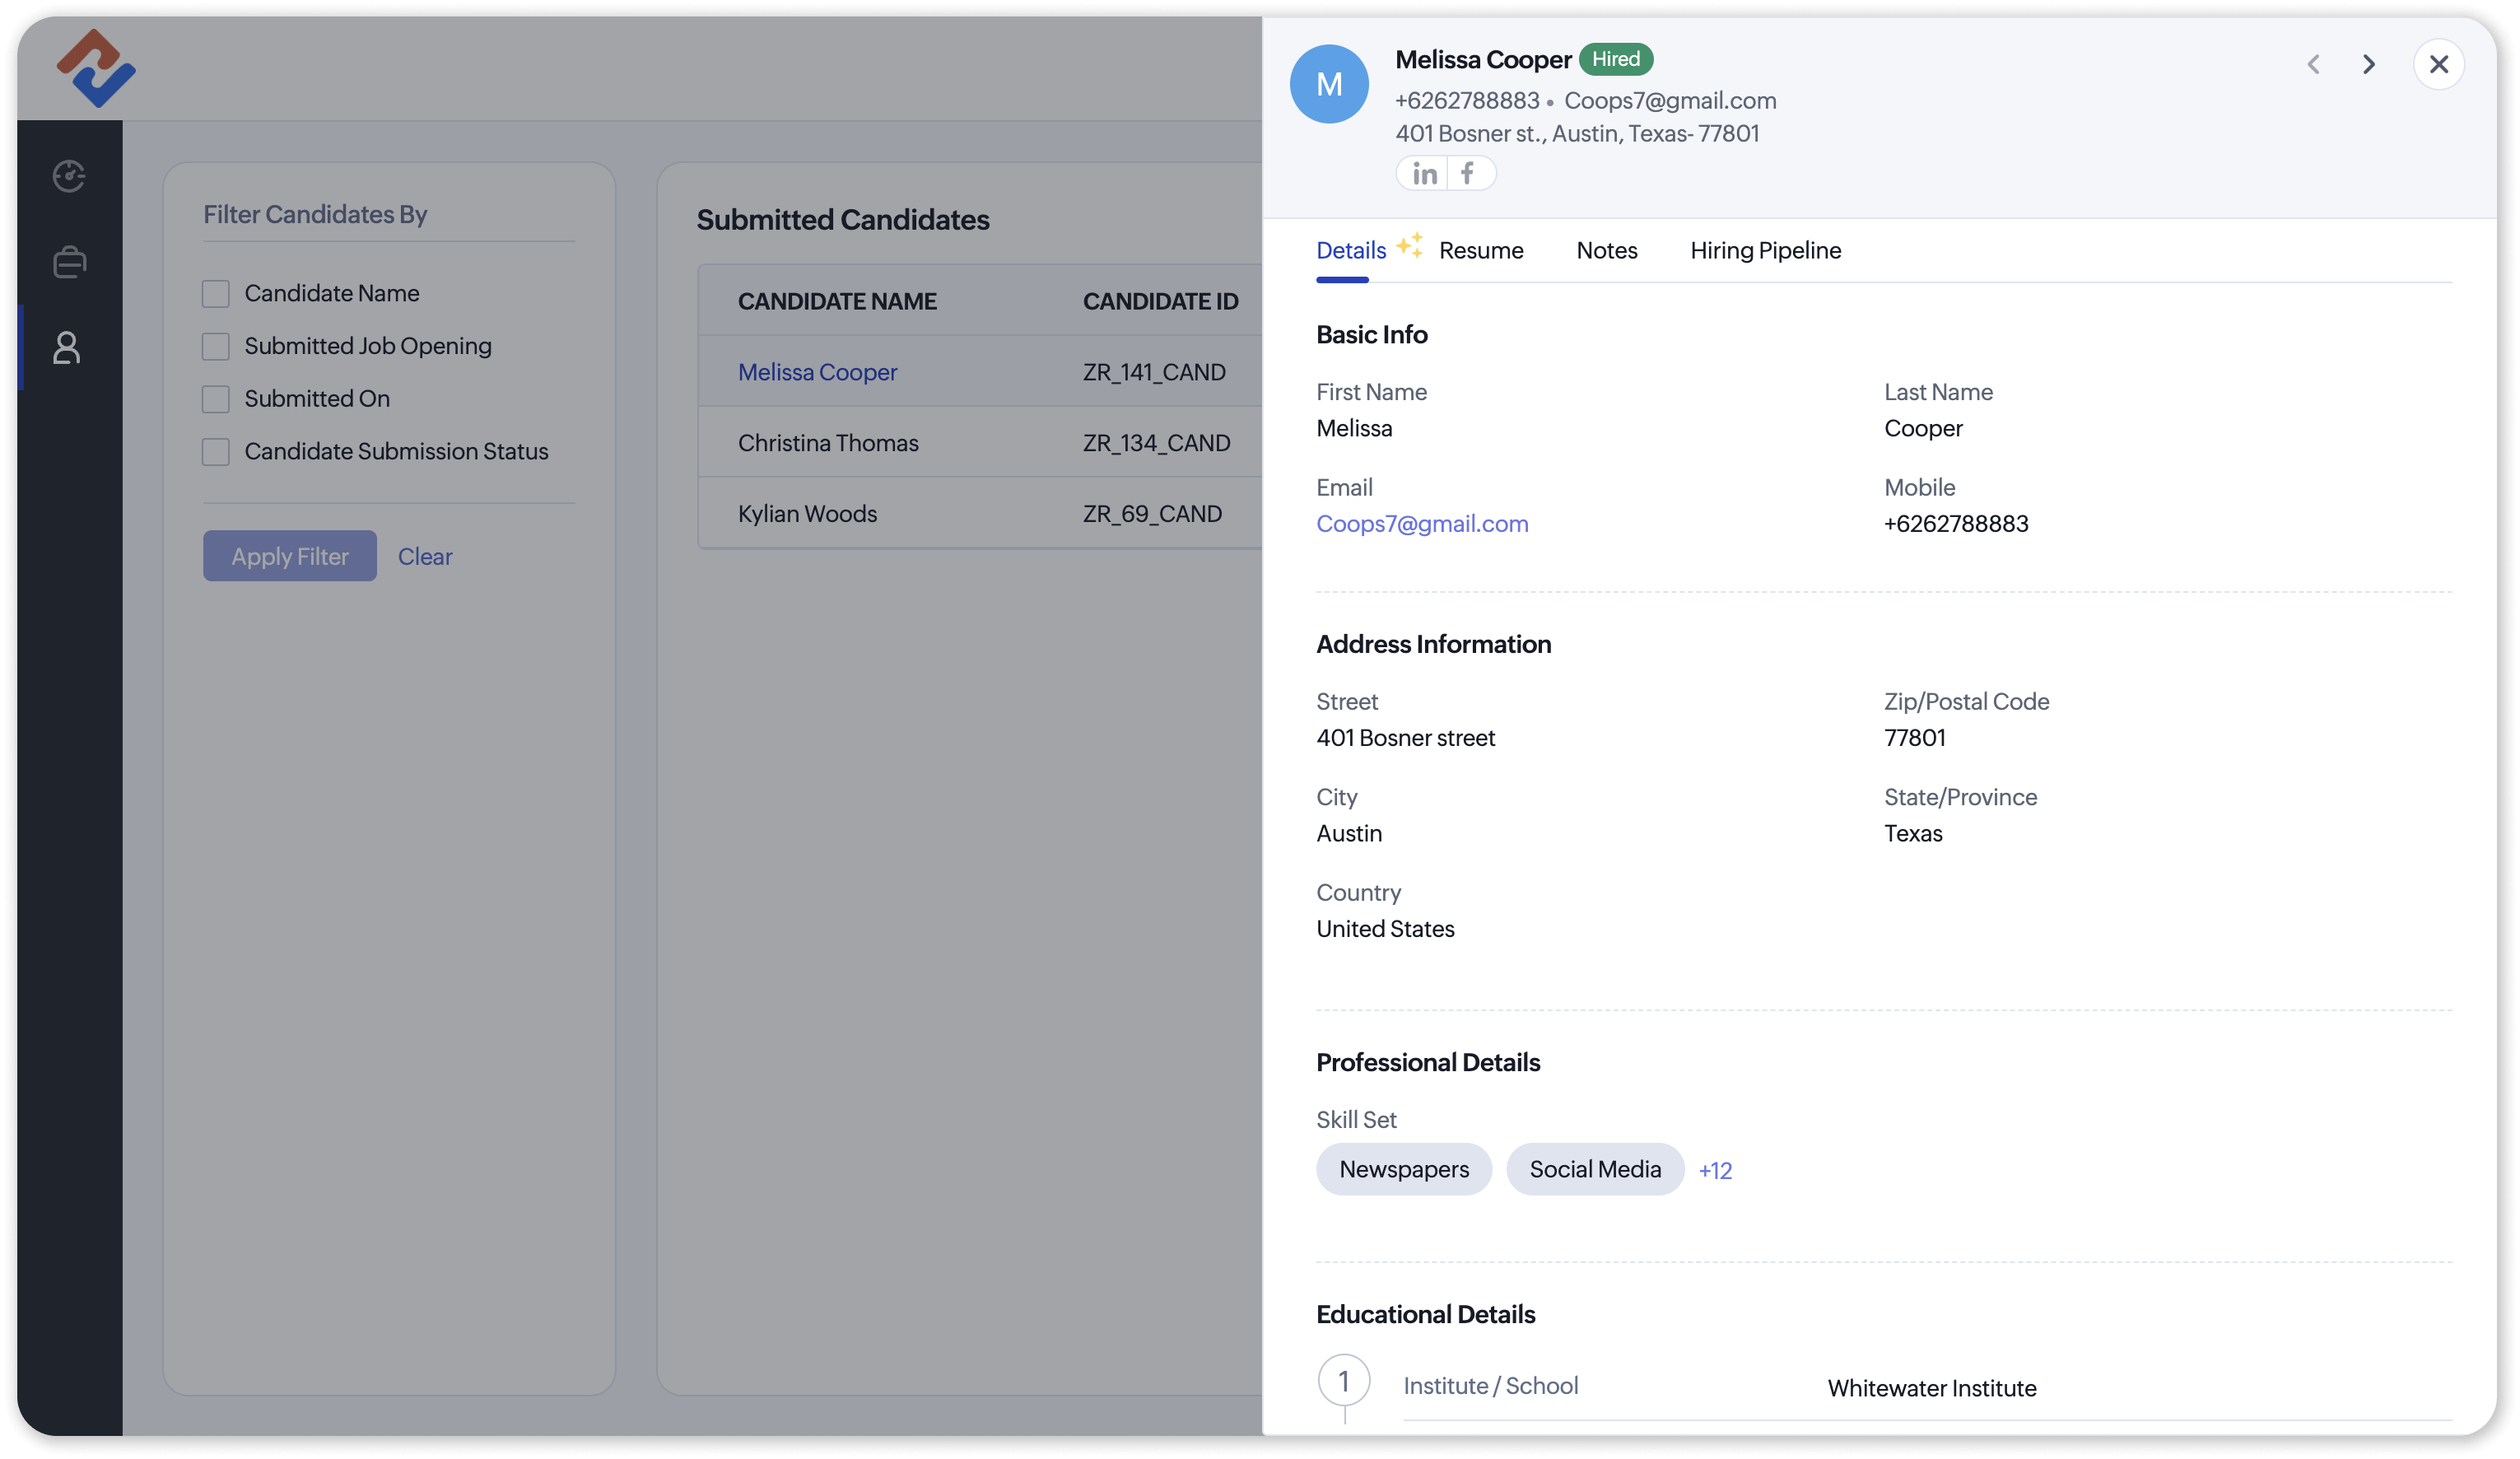Open the dashboard icon in sidebar
2520x1459 pixels.
69,176
